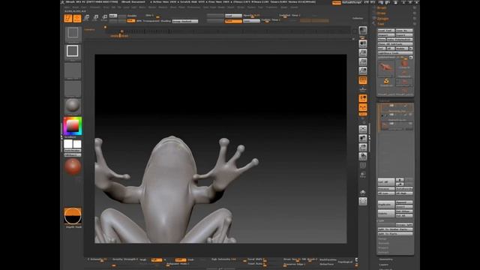Toggle Local symmetry orange button

363,98
